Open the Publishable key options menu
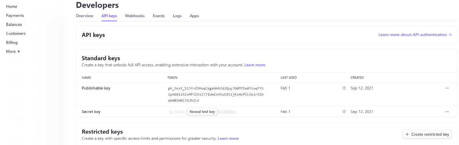This screenshot has width=459, height=145. [x=447, y=88]
